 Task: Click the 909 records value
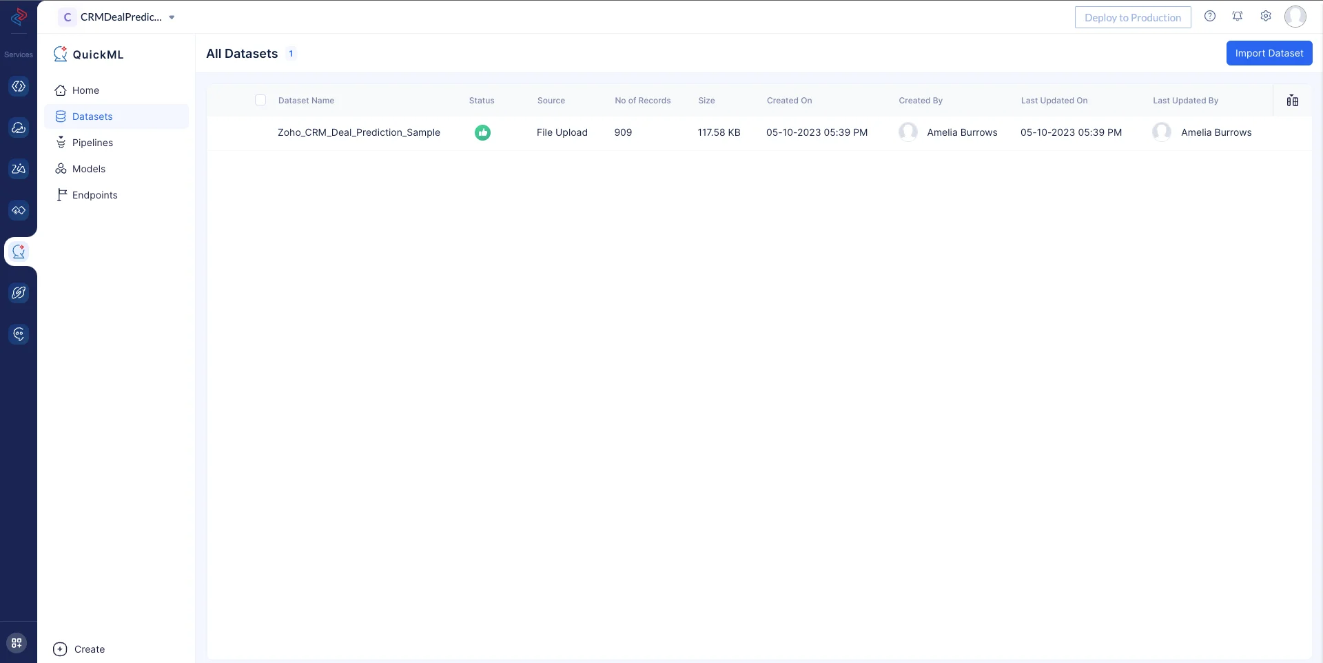pyautogui.click(x=623, y=132)
